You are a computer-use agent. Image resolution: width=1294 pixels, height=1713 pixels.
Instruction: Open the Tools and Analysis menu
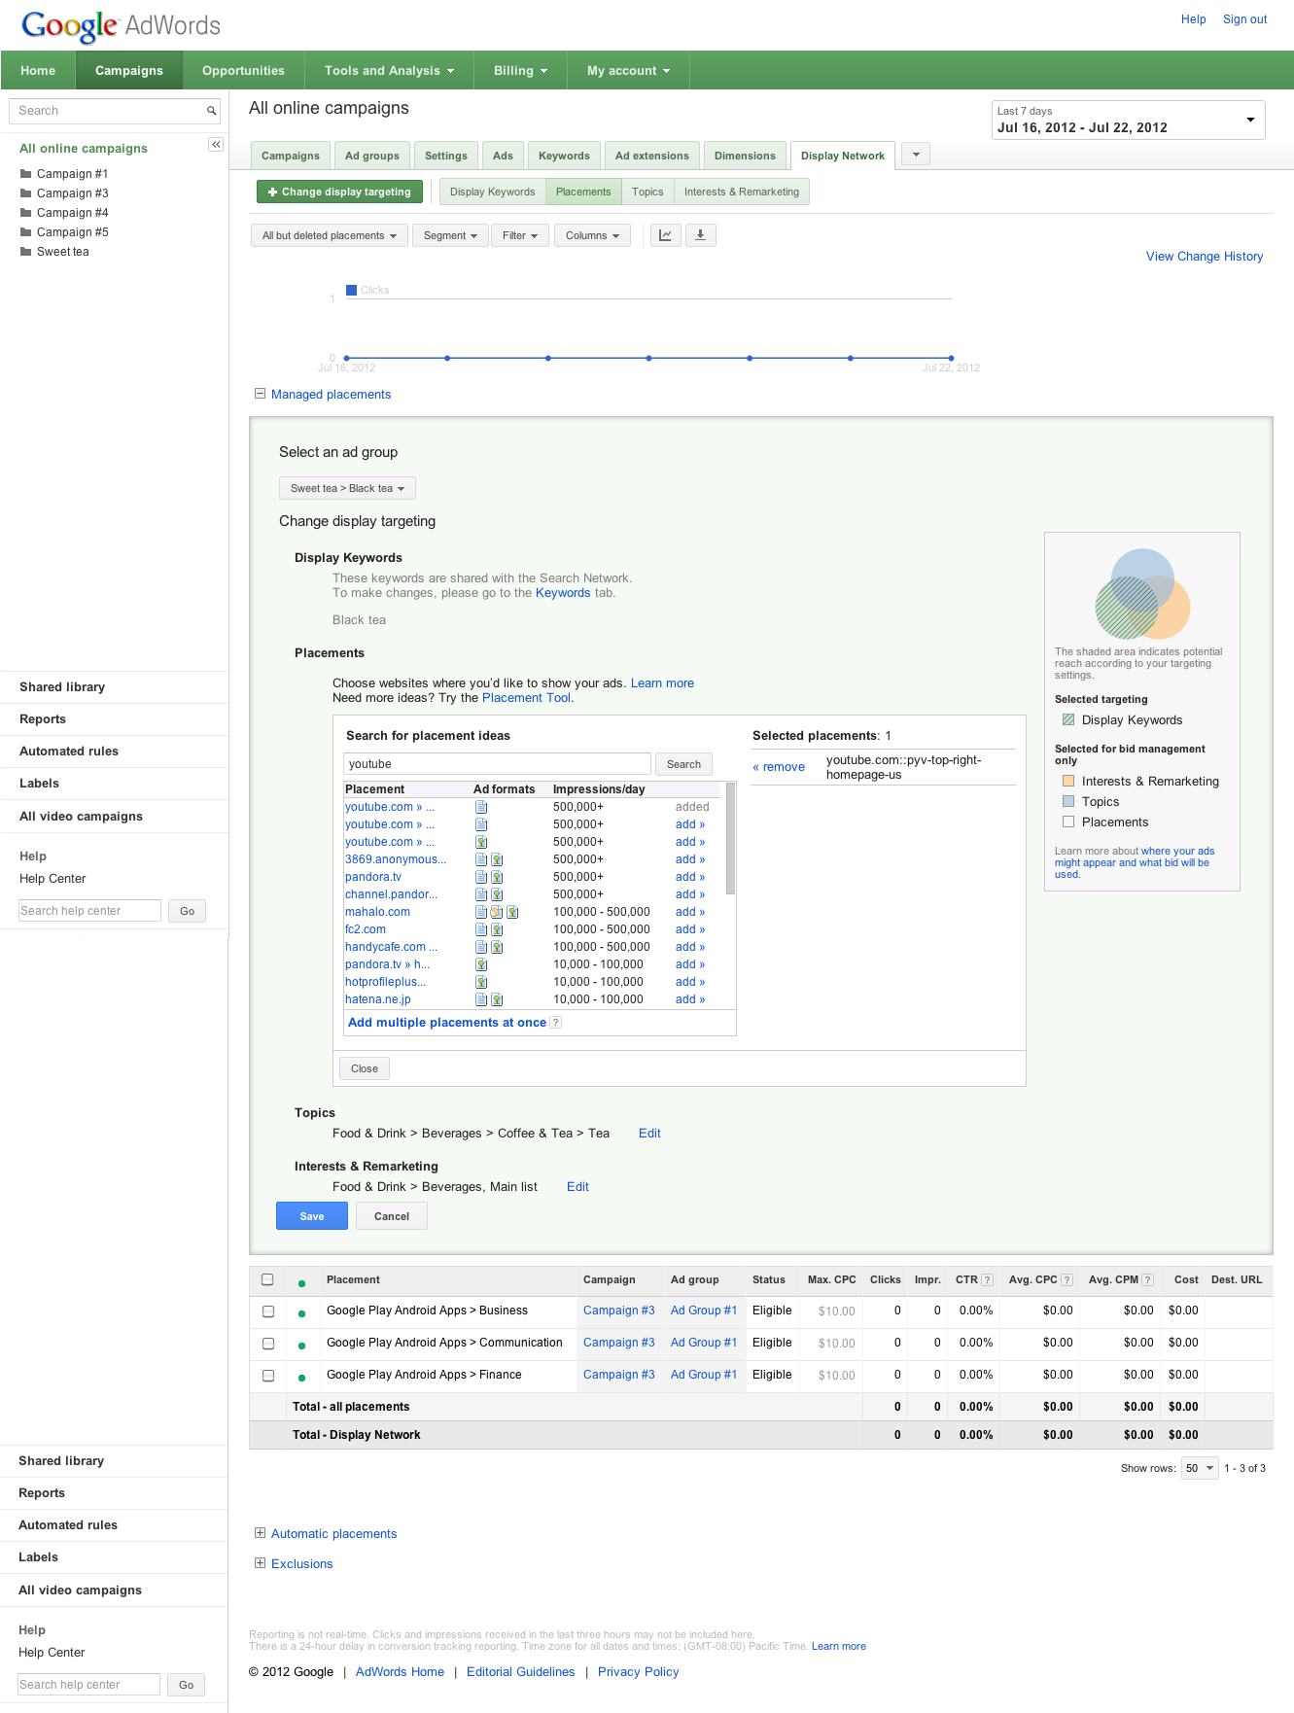click(x=389, y=71)
